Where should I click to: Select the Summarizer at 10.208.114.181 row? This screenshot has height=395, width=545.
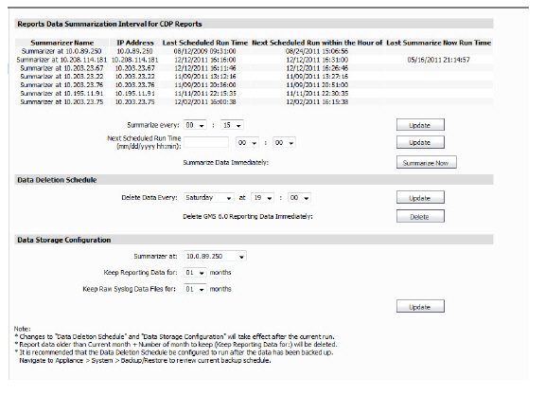[254, 60]
